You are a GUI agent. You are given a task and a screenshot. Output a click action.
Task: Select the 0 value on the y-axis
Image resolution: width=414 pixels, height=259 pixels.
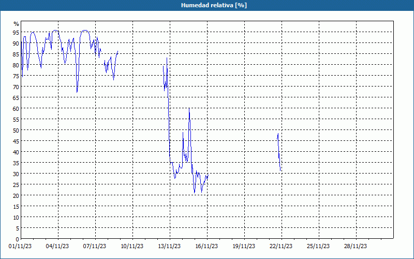[18, 239]
